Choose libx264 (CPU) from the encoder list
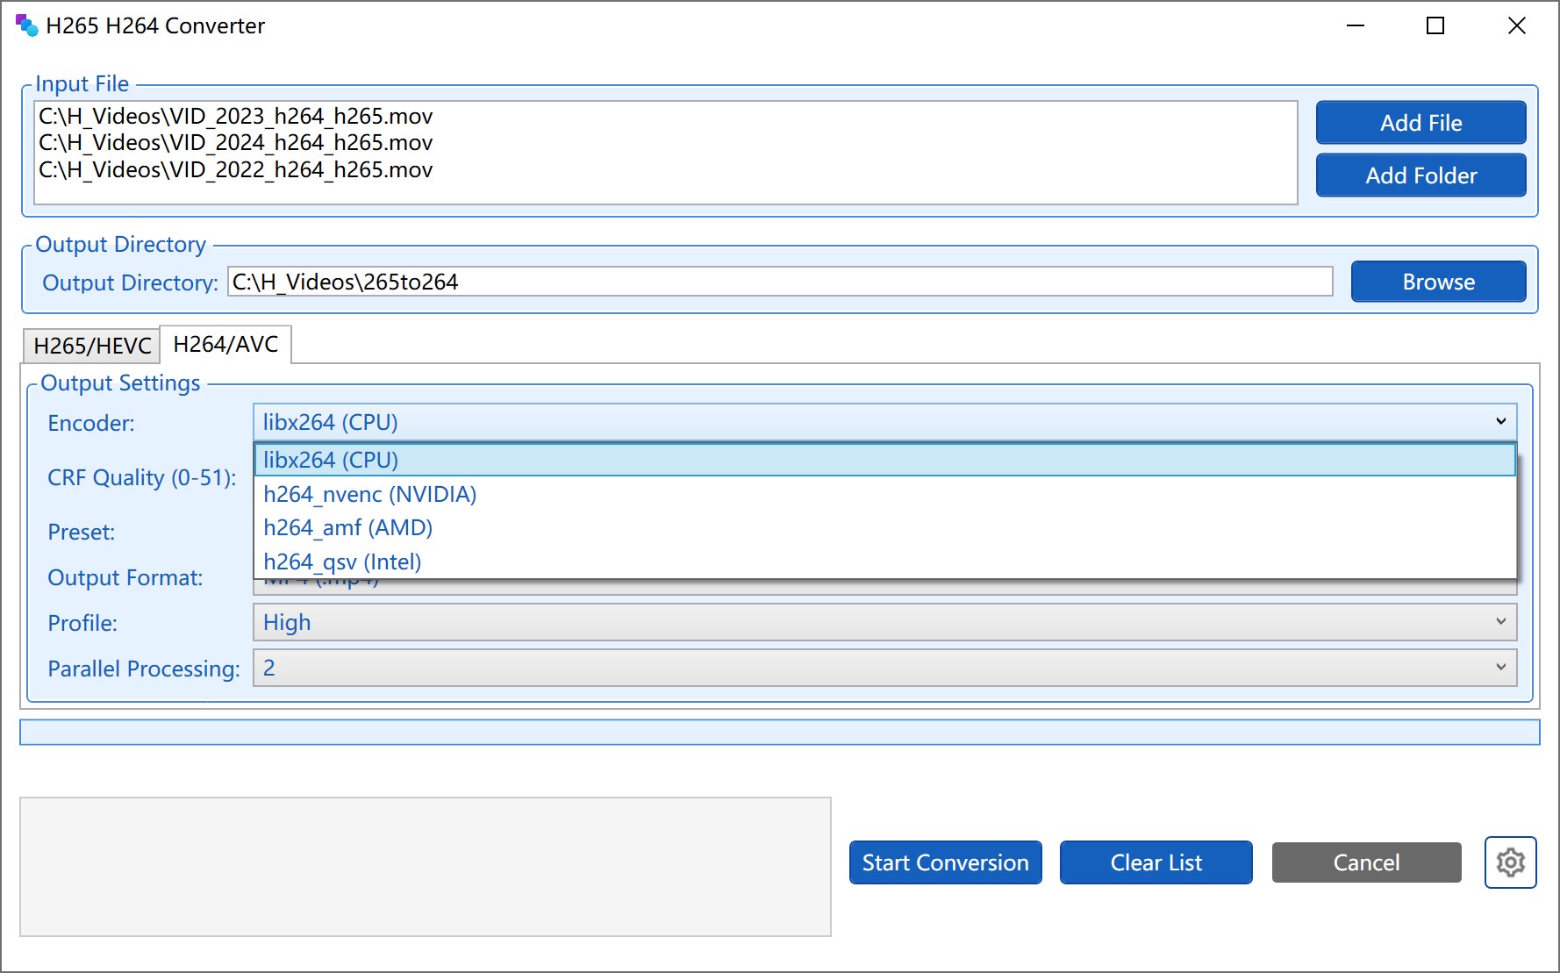 click(x=884, y=460)
